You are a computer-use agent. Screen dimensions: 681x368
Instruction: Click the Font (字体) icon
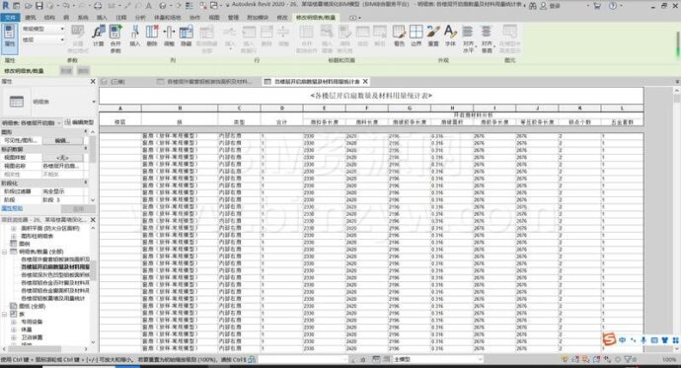450,36
